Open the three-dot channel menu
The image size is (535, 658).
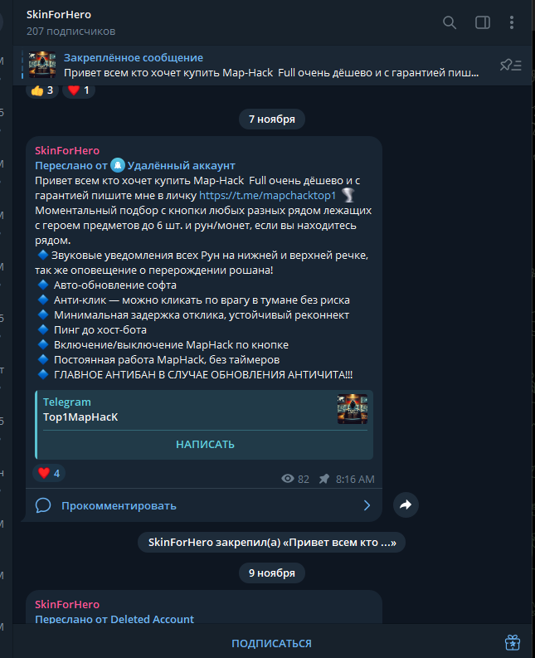[x=512, y=22]
